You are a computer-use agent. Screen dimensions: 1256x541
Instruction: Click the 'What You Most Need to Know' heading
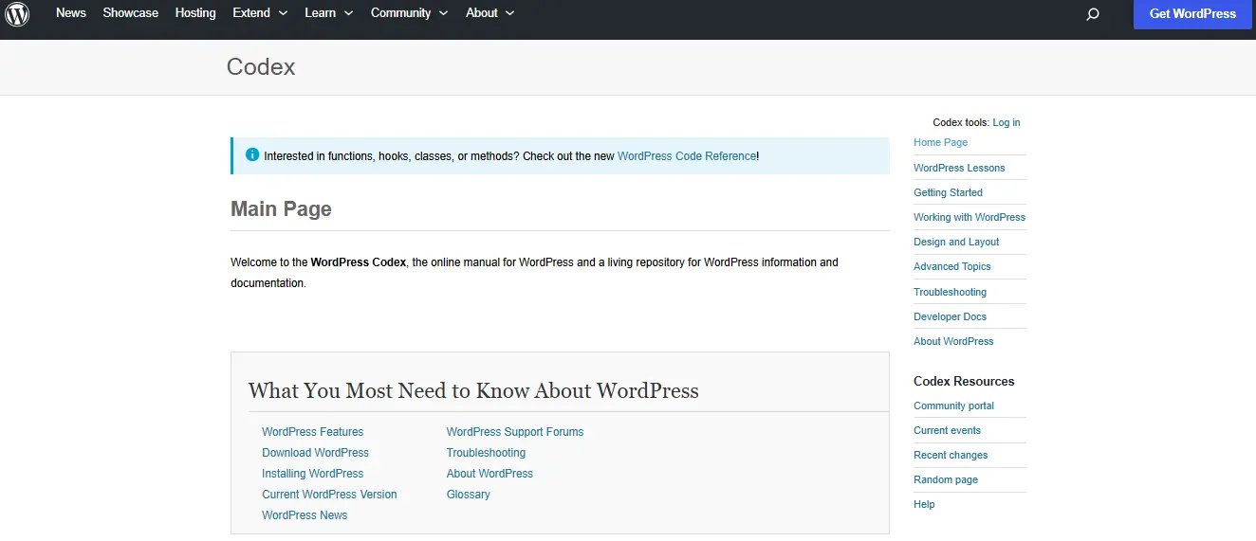coord(473,390)
